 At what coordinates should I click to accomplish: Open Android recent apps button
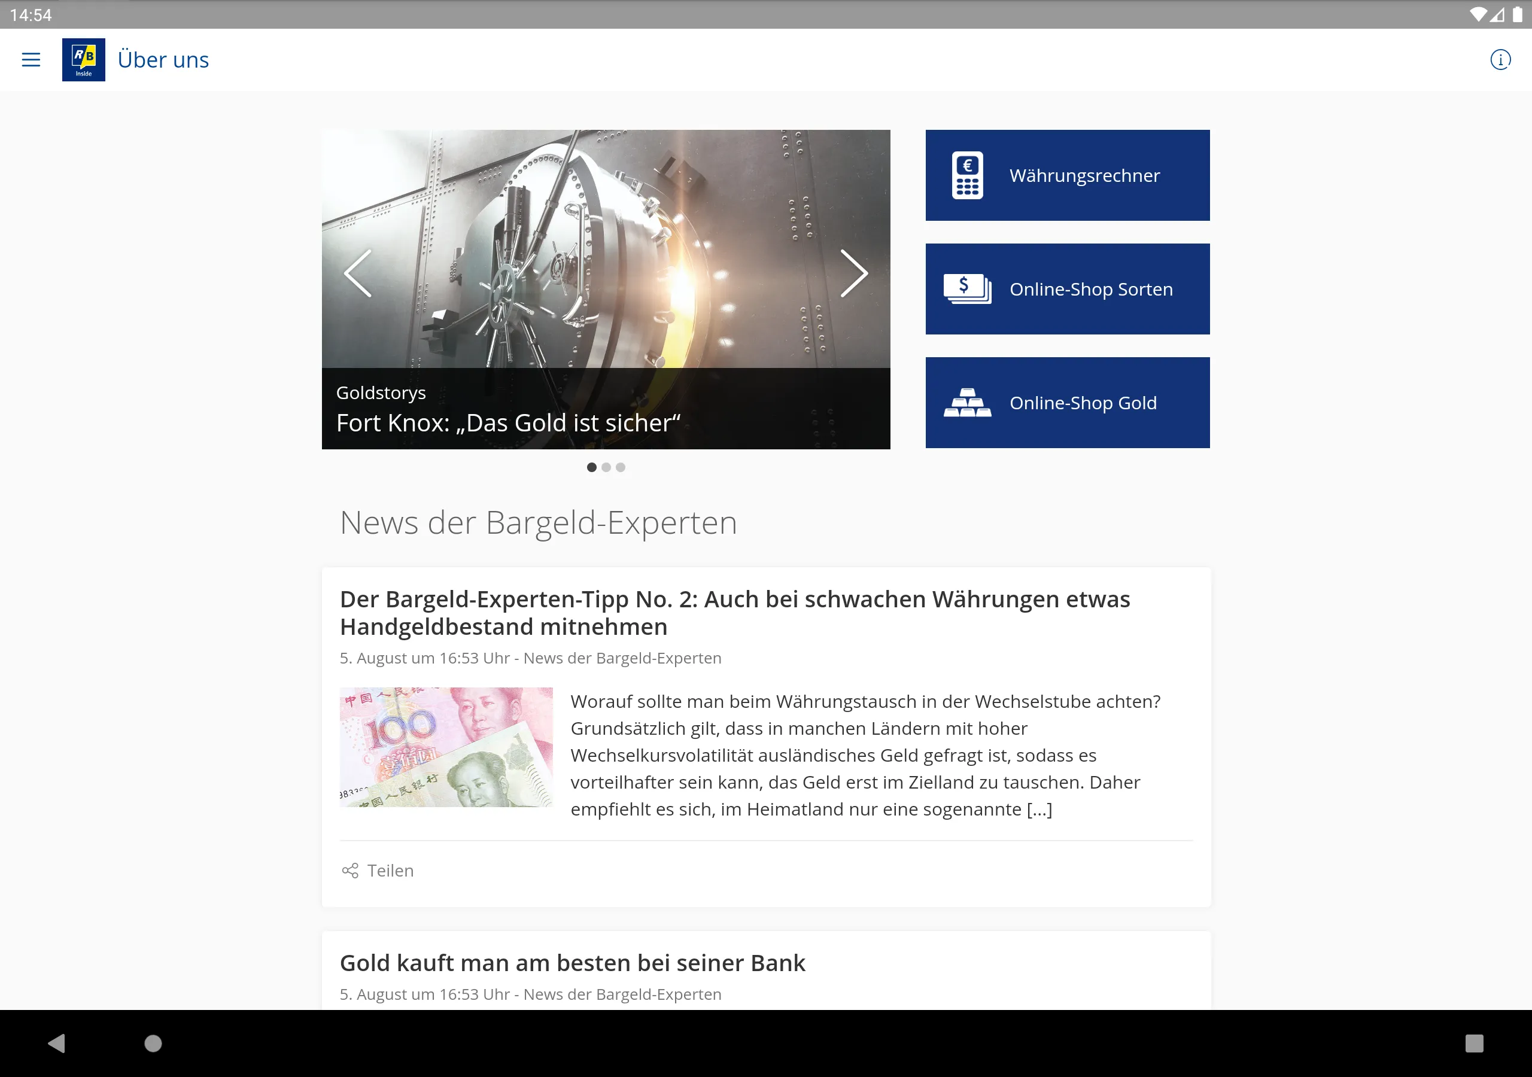click(1474, 1043)
